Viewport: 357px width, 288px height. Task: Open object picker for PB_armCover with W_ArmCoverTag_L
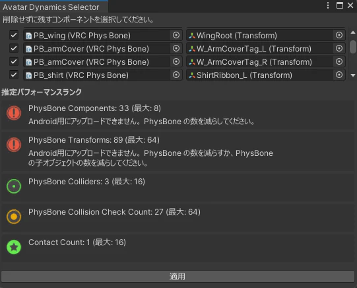(176, 48)
